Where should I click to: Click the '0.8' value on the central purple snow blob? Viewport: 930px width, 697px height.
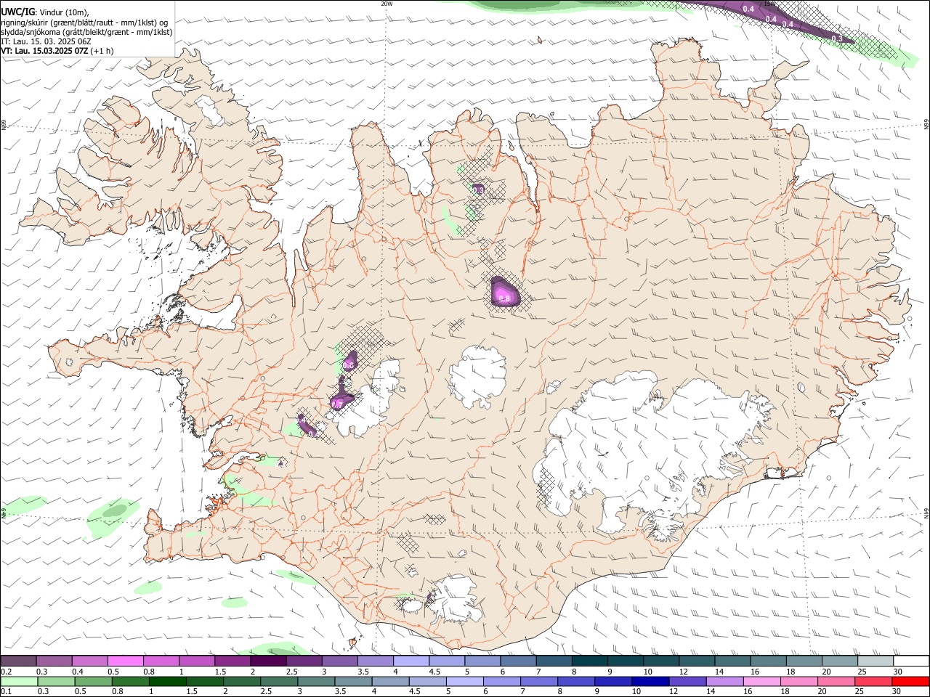[x=505, y=298]
